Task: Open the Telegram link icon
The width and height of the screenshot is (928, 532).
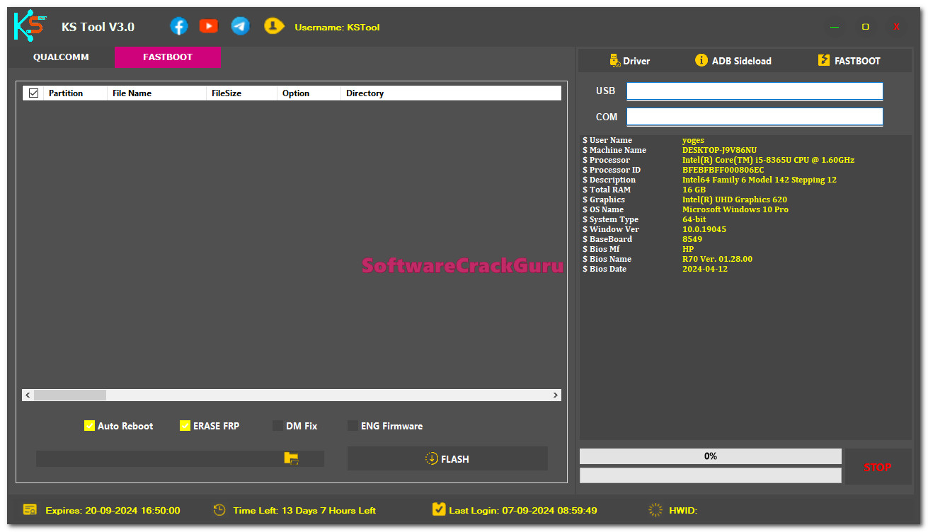Action: click(x=241, y=26)
